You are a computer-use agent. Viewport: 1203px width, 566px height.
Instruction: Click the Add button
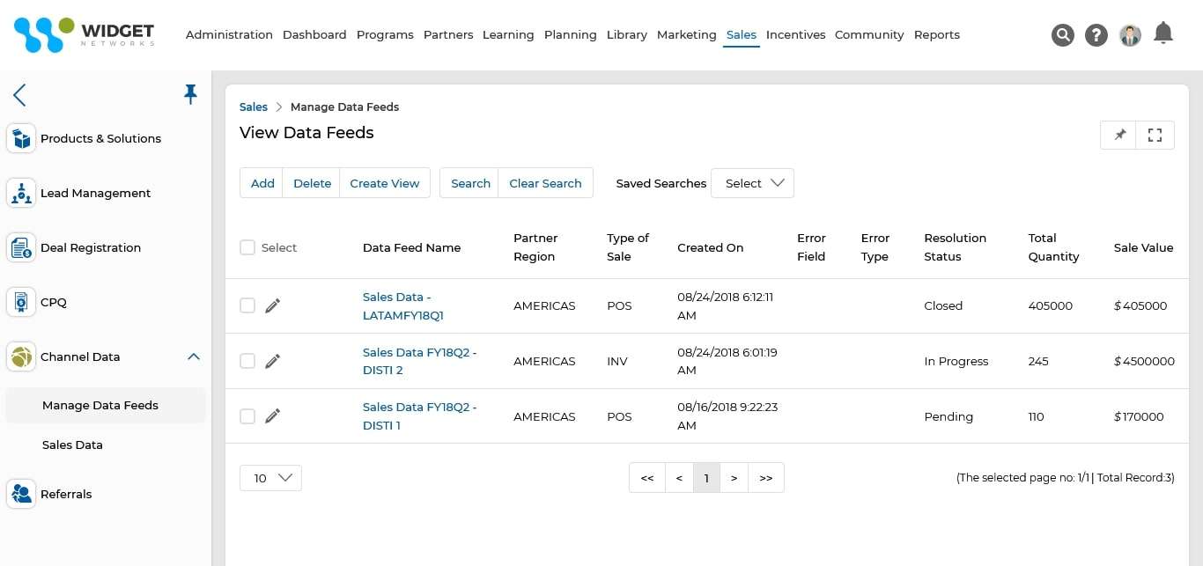[262, 182]
